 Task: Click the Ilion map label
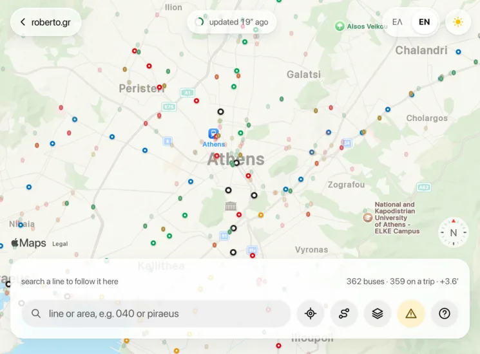173,7
